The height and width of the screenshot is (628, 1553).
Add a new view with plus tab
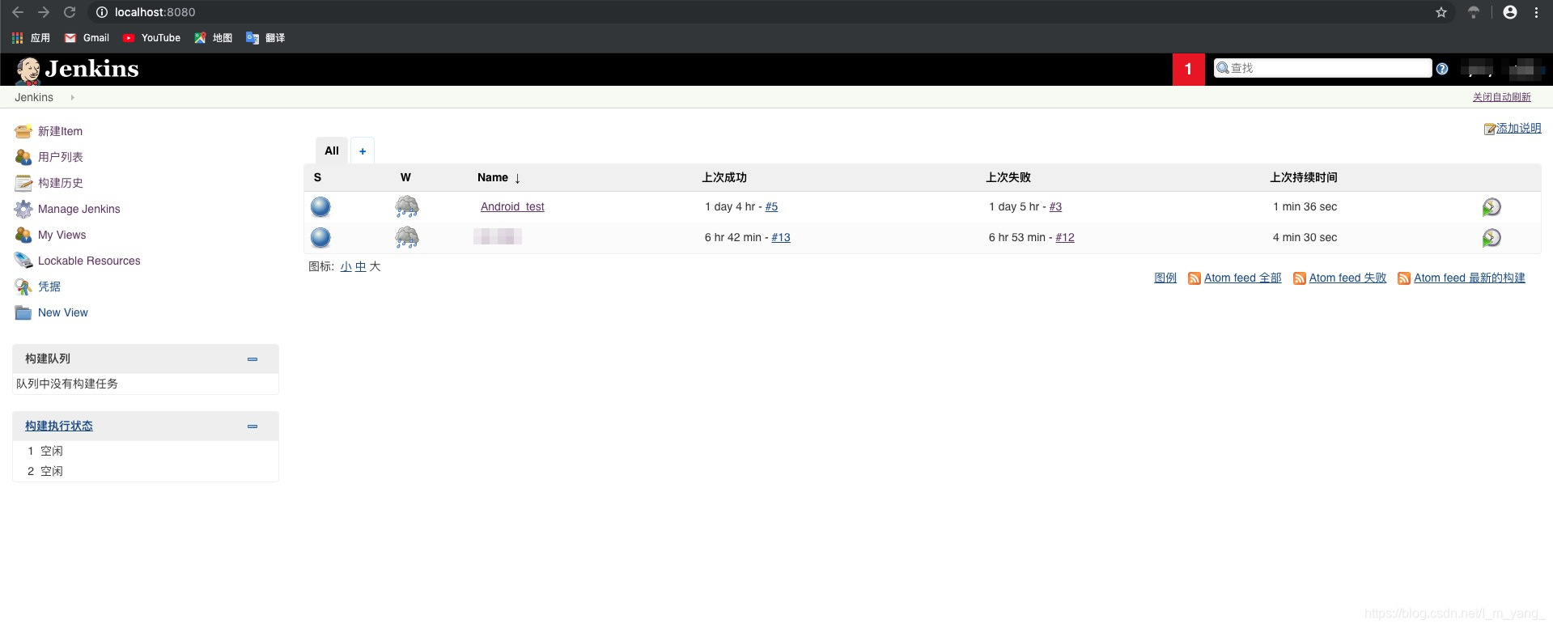[363, 151]
